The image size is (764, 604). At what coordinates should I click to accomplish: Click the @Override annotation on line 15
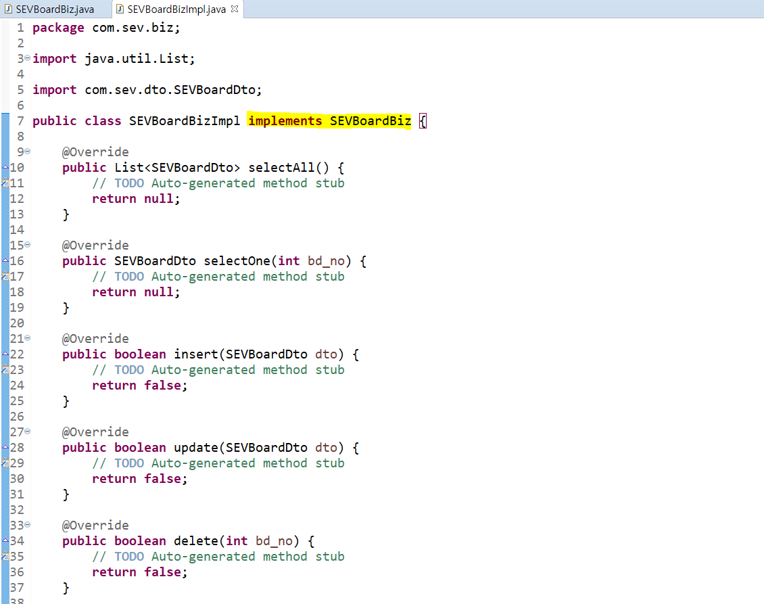coord(95,246)
